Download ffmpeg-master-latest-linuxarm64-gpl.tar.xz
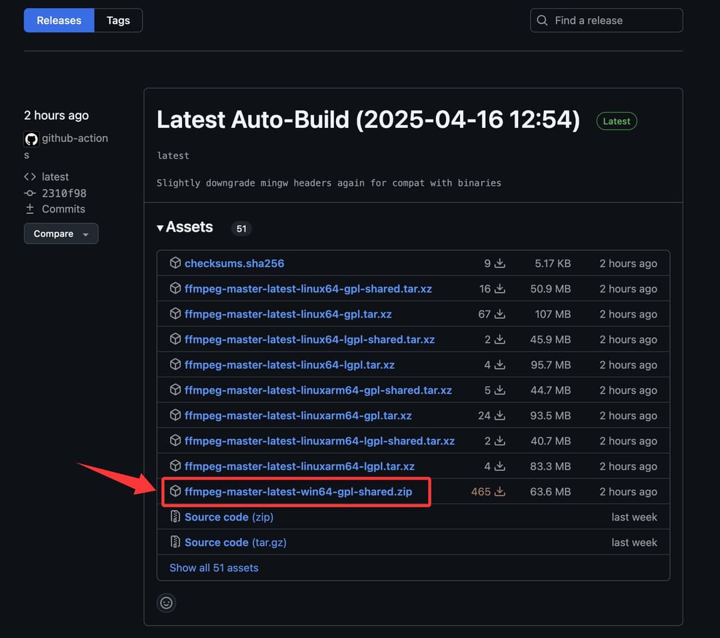Viewport: 720px width, 638px height. [x=298, y=416]
